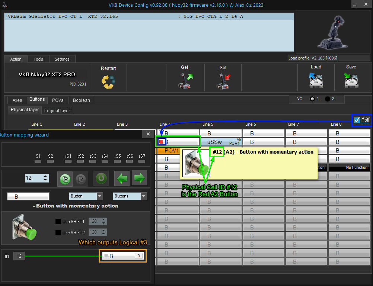The image size is (373, 286).
Task: Switch to the Action tab
Action: click(x=16, y=59)
